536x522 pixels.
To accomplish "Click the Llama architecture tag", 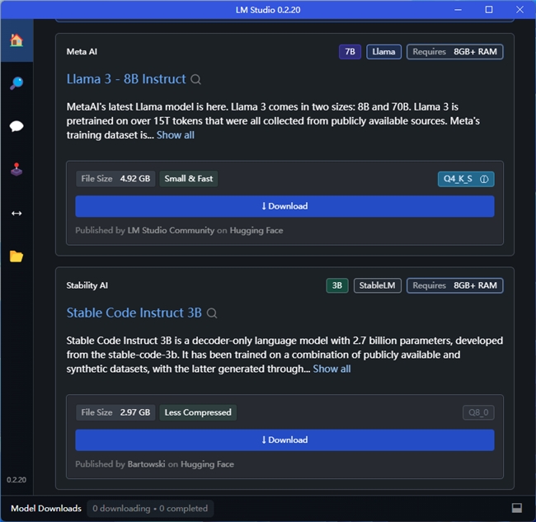I will (x=383, y=52).
